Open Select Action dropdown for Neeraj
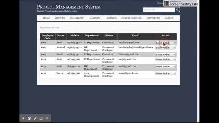The image size is (219, 123). pyautogui.click(x=165, y=73)
